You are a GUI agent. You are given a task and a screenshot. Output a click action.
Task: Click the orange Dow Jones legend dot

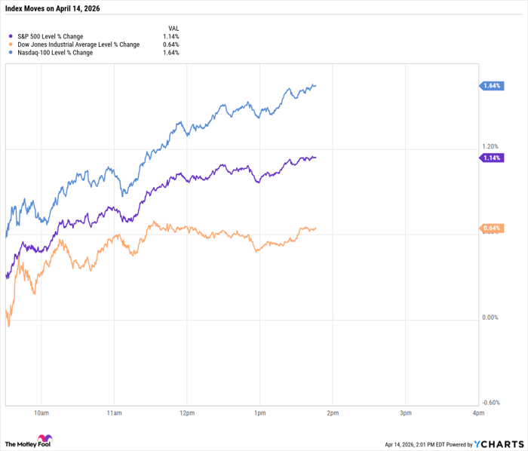coord(10,44)
